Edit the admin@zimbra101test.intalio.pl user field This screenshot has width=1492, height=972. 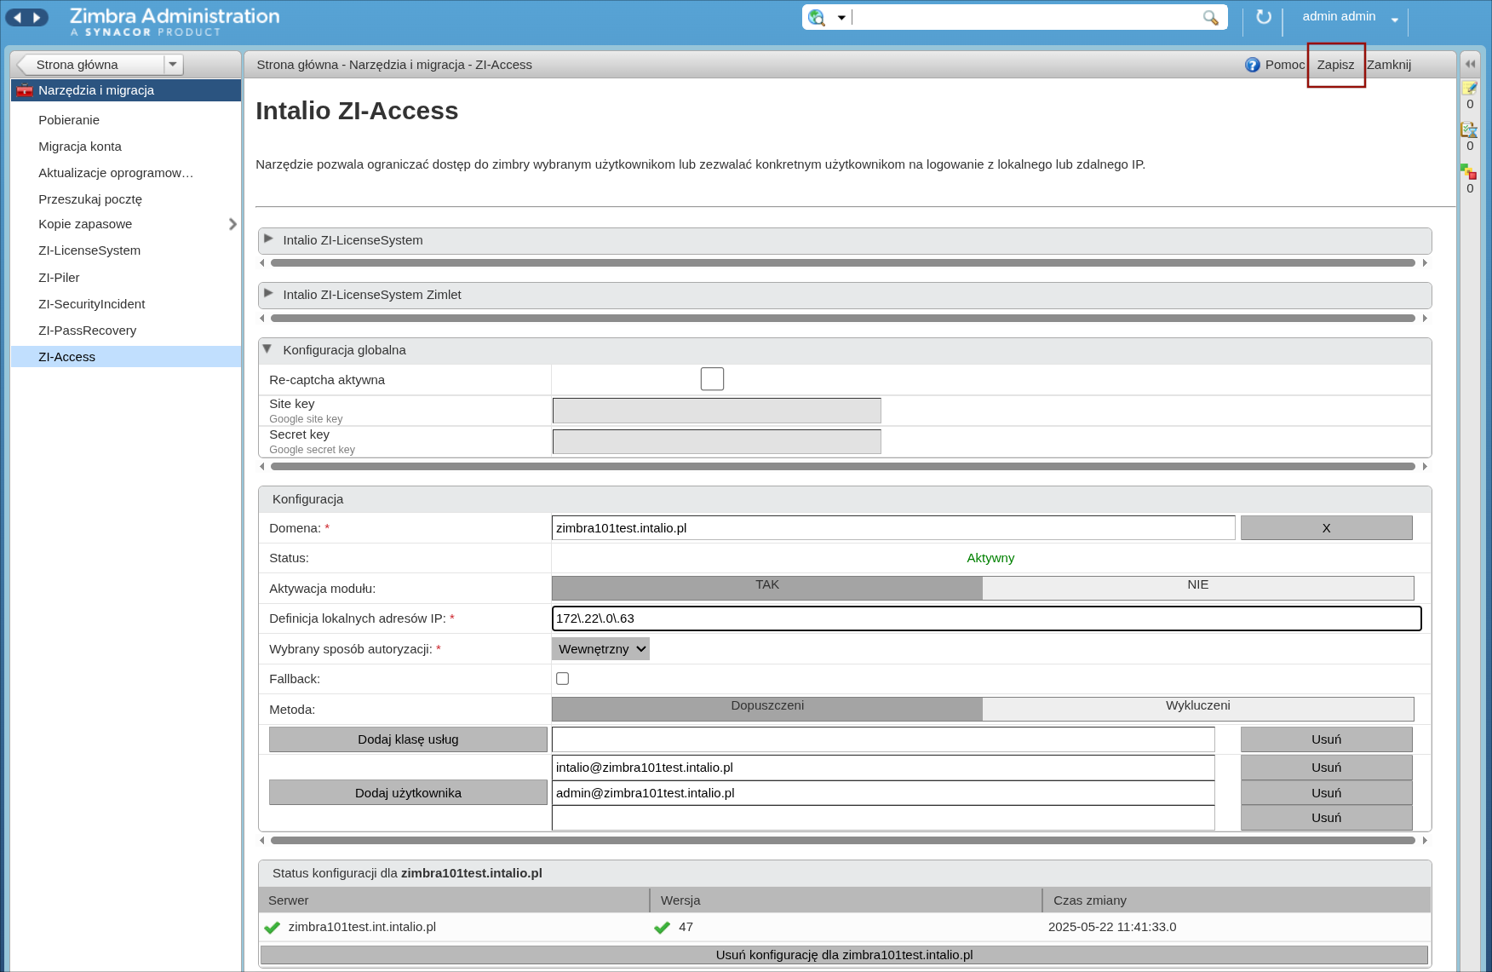coord(883,793)
